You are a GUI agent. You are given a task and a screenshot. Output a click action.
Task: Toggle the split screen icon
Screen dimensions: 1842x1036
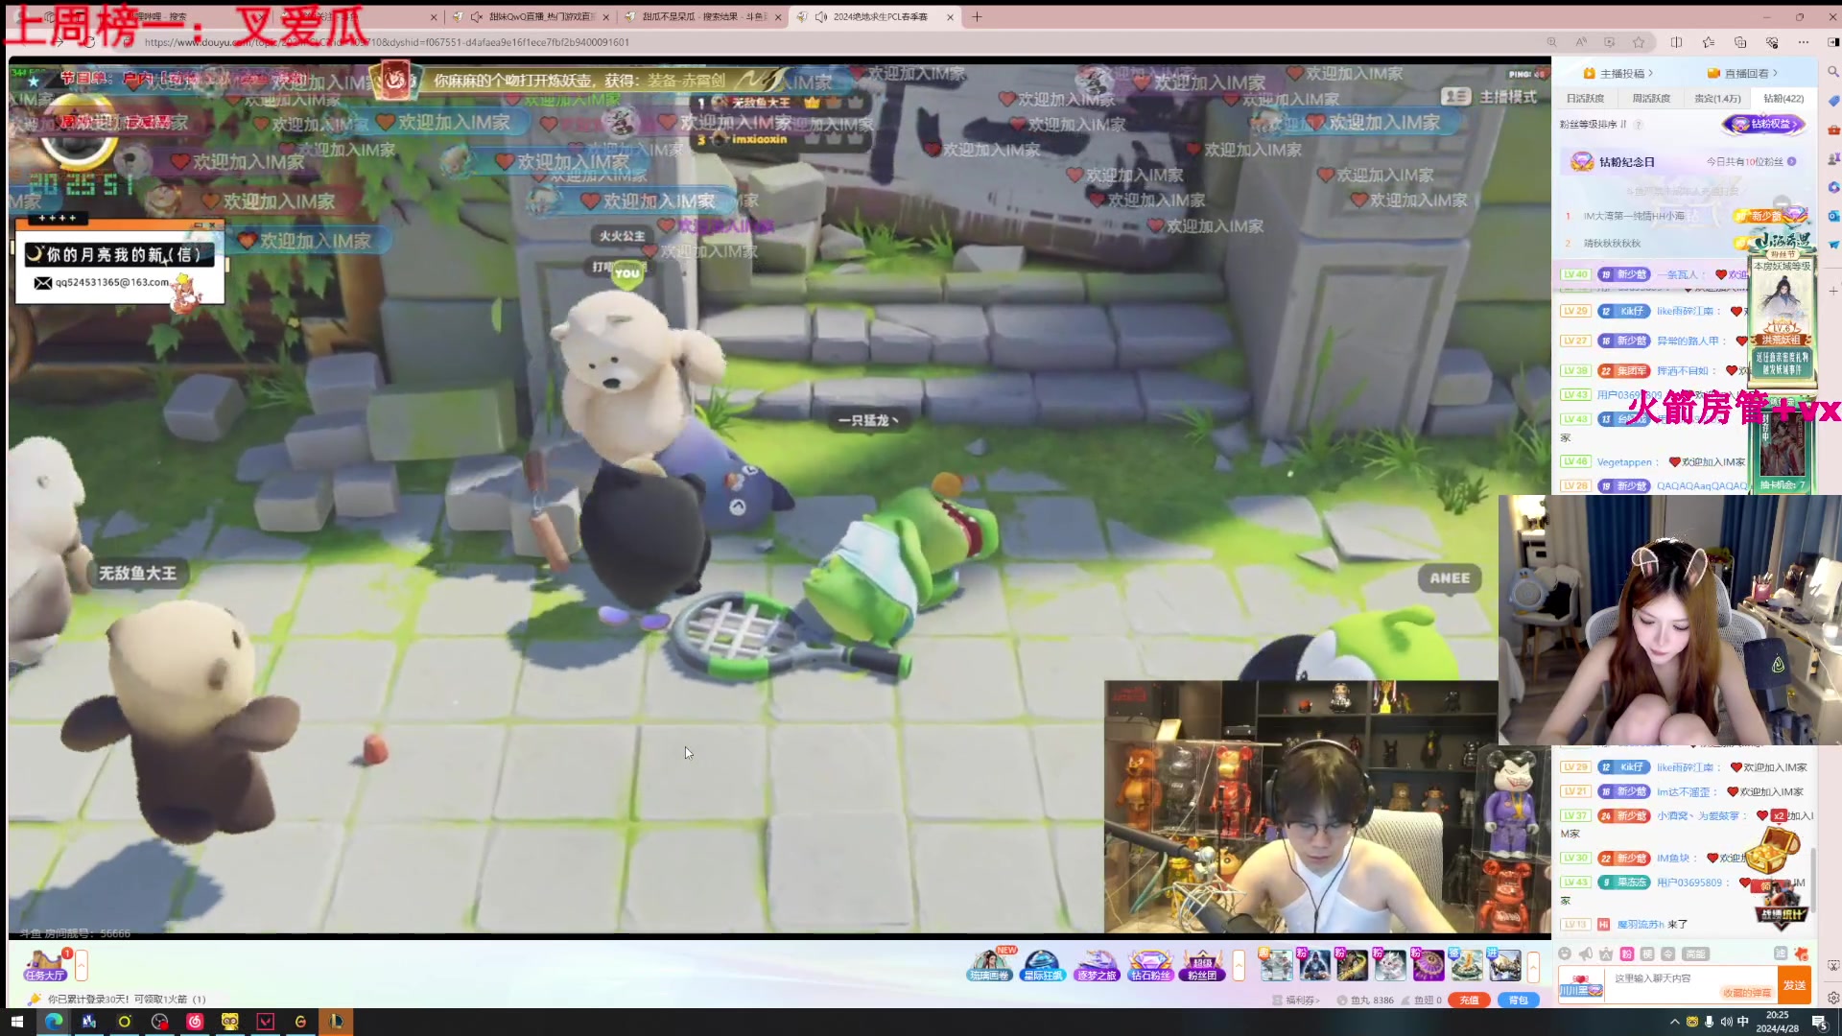coord(1676,42)
